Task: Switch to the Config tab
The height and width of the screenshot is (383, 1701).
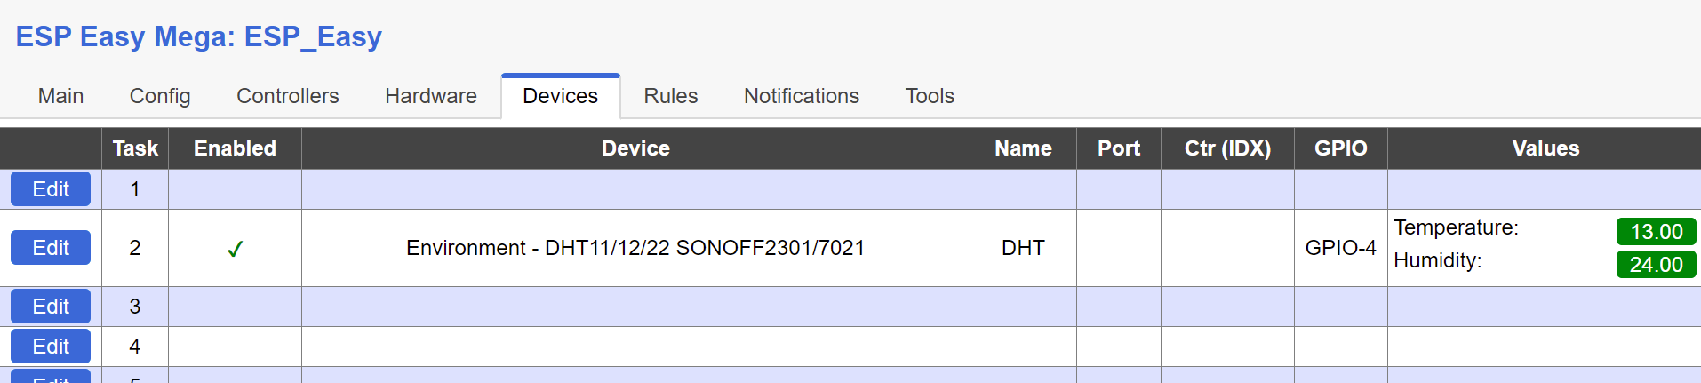Action: pos(160,96)
